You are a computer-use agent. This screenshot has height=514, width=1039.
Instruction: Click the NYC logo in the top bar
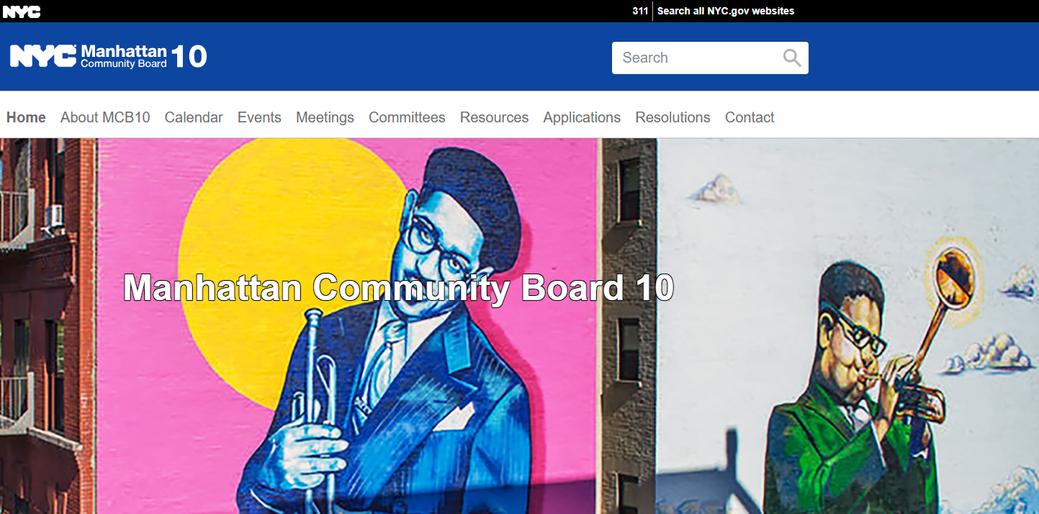pos(22,11)
